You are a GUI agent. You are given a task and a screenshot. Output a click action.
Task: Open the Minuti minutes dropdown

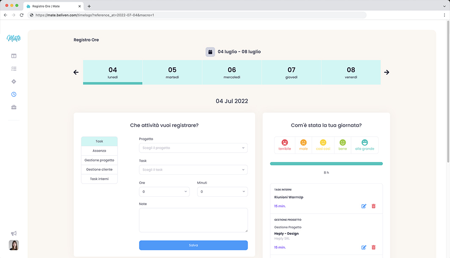[222, 192]
